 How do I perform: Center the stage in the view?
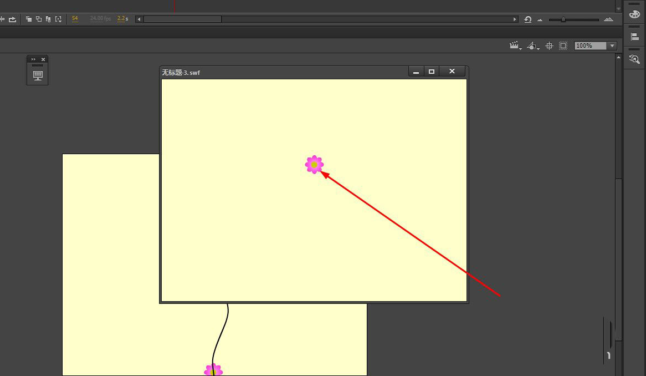(x=549, y=46)
